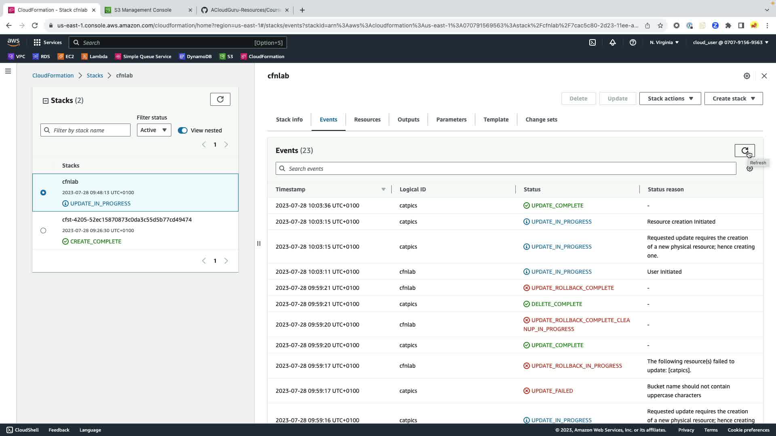Screen dimensions: 776x436
Task: Open the N. Virginia region selector
Action: pyautogui.click(x=664, y=42)
